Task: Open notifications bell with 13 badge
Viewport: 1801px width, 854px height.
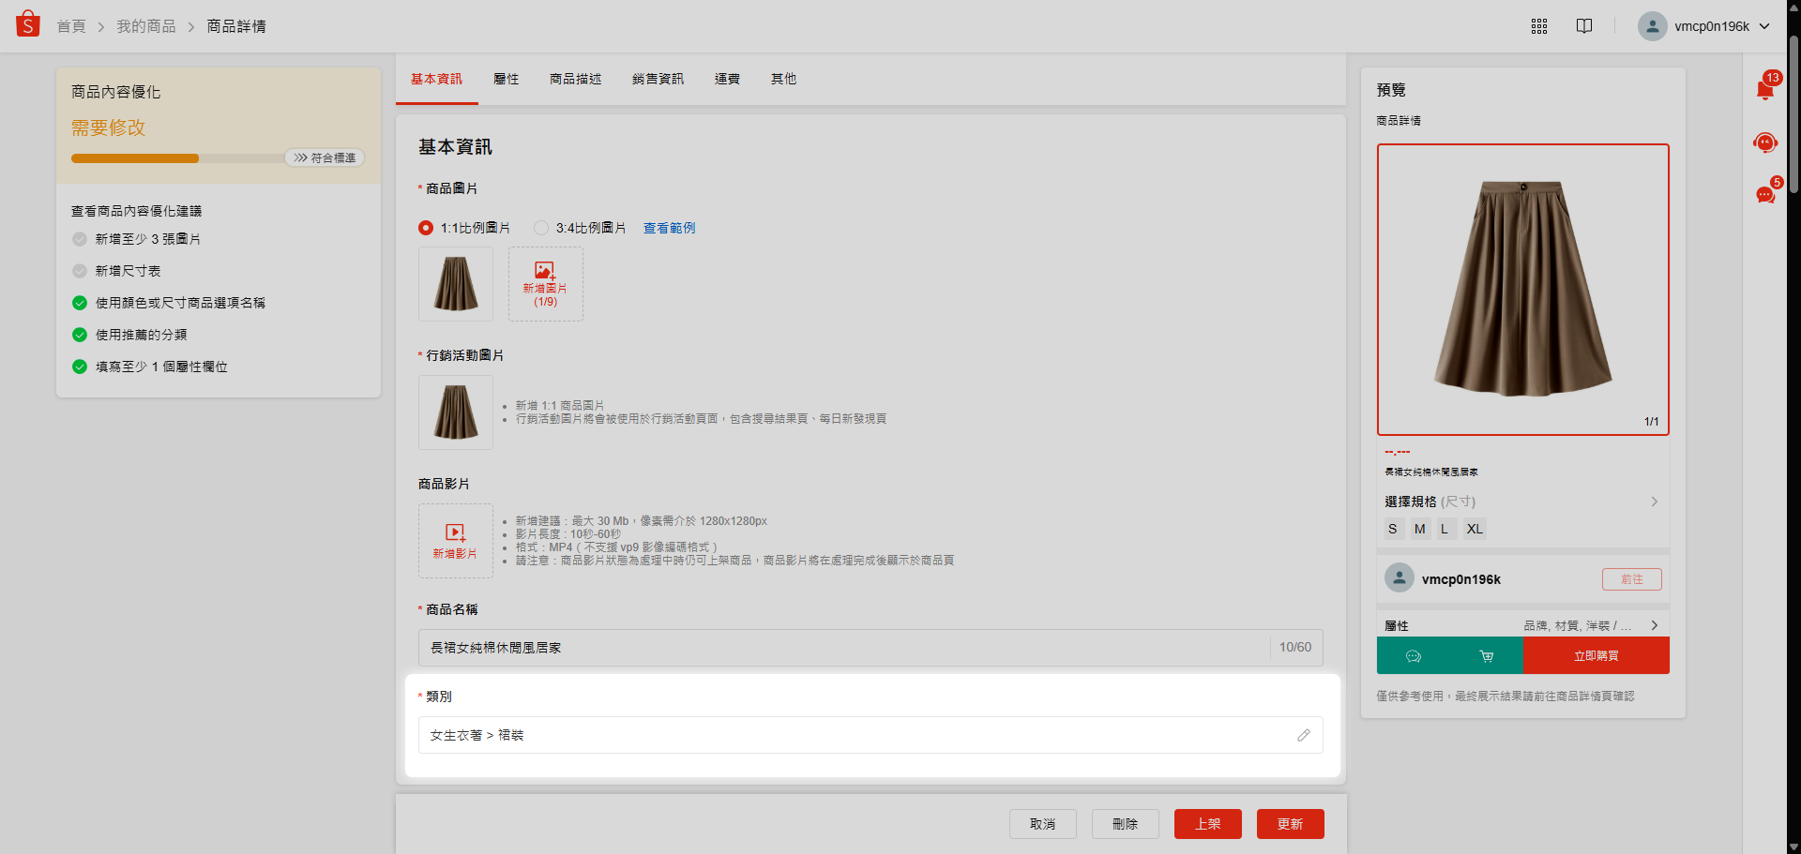Action: [1764, 90]
